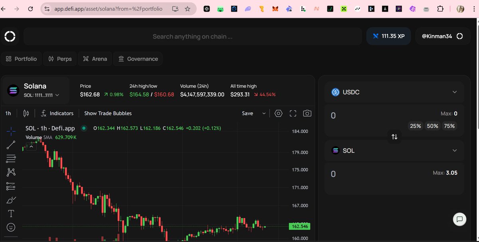The image size is (479, 242).
Task: Click the $4,147,597,339.00 volume value
Action: click(x=202, y=95)
